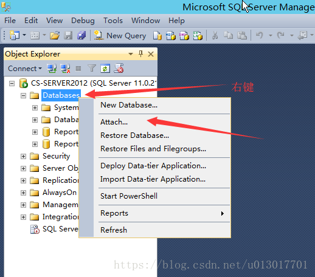Open the Debug menu
The height and width of the screenshot is (277, 315).
pos(83,21)
